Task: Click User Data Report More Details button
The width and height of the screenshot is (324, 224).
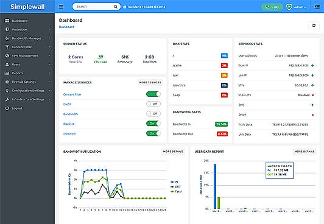Action: click(x=304, y=152)
